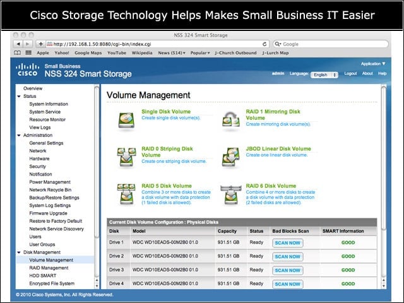The image size is (404, 303).
Task: Select Volume Management in sidebar
Action: coord(51,260)
